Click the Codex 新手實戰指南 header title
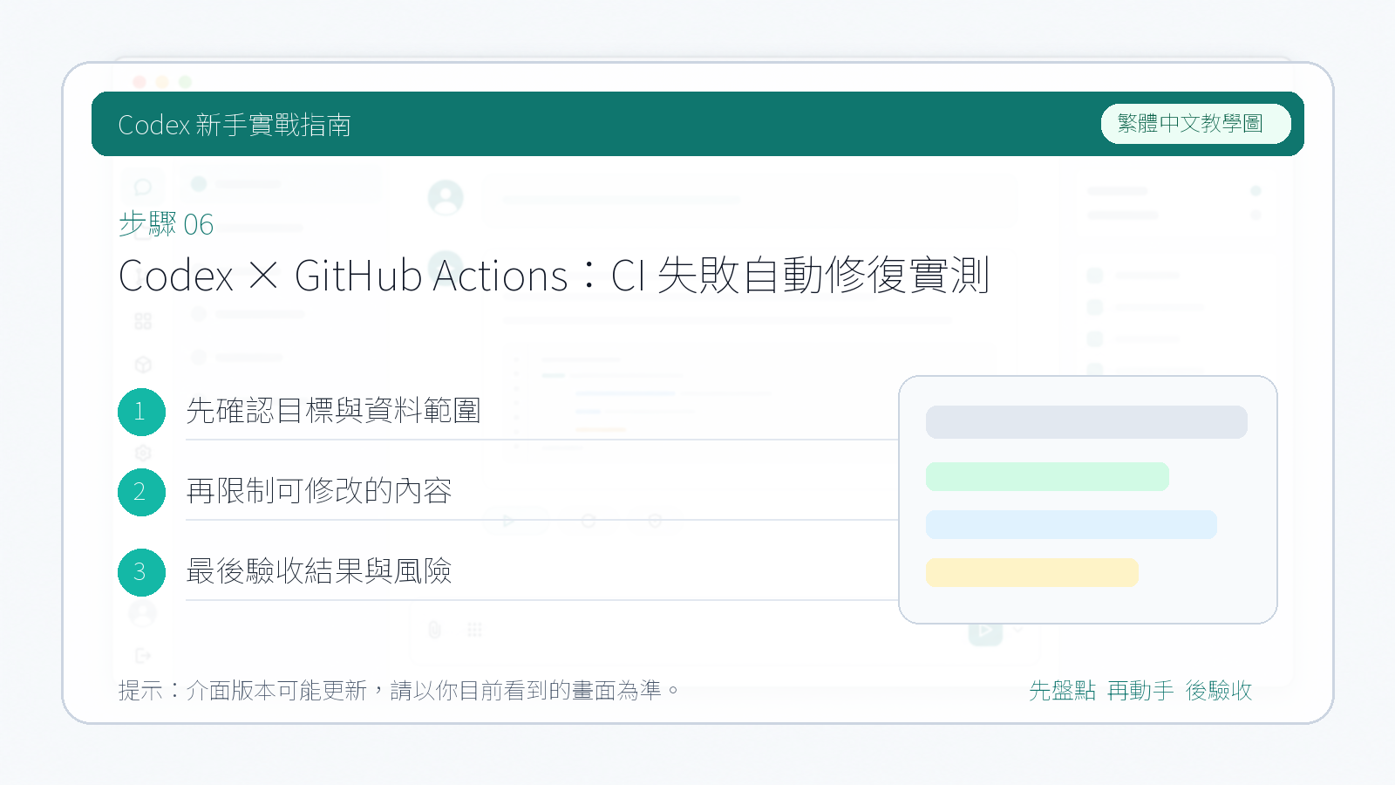Screen dimensions: 1395x785 point(235,125)
